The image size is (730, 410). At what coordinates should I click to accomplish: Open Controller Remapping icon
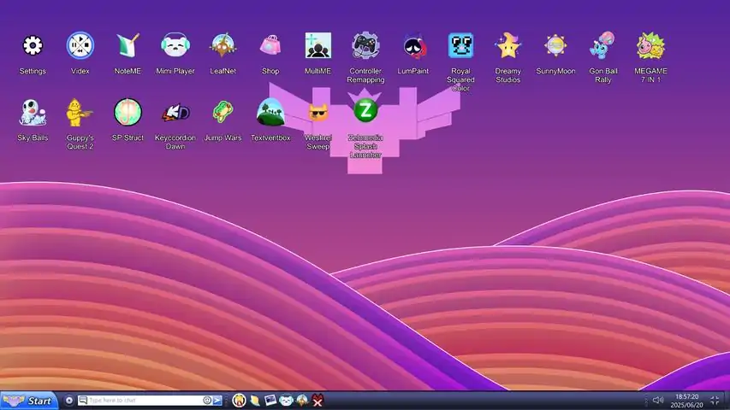tap(366, 46)
